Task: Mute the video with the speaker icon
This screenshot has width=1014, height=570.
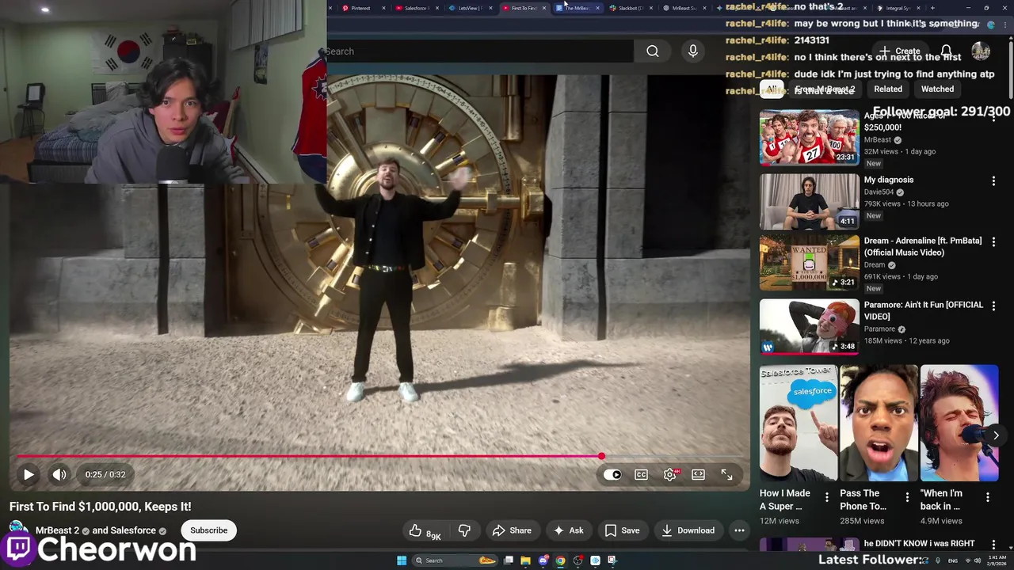Action: tap(59, 474)
